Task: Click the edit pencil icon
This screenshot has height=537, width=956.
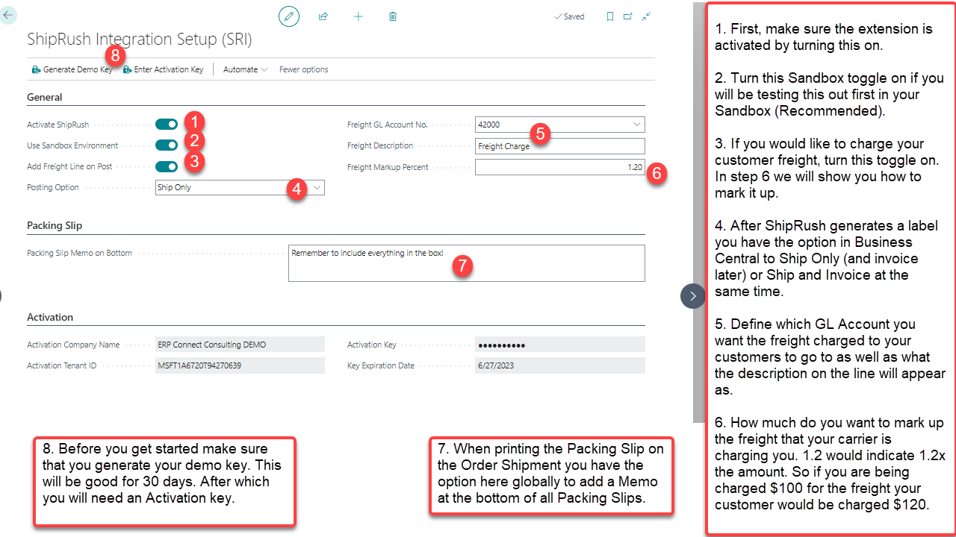Action: coord(289,16)
